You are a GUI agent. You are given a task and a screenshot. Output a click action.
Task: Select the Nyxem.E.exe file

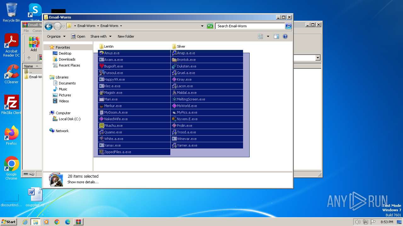pyautogui.click(x=207, y=119)
